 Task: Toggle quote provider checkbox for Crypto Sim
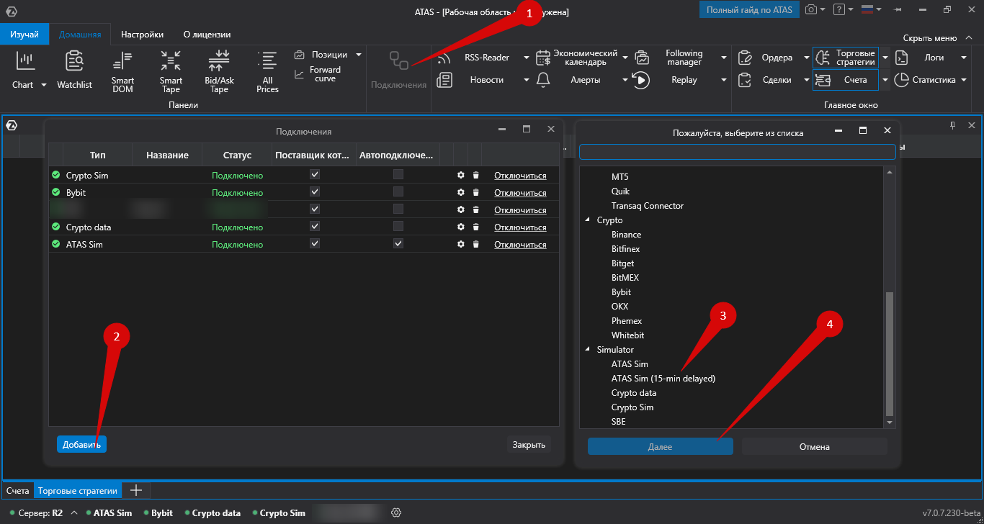tap(314, 174)
